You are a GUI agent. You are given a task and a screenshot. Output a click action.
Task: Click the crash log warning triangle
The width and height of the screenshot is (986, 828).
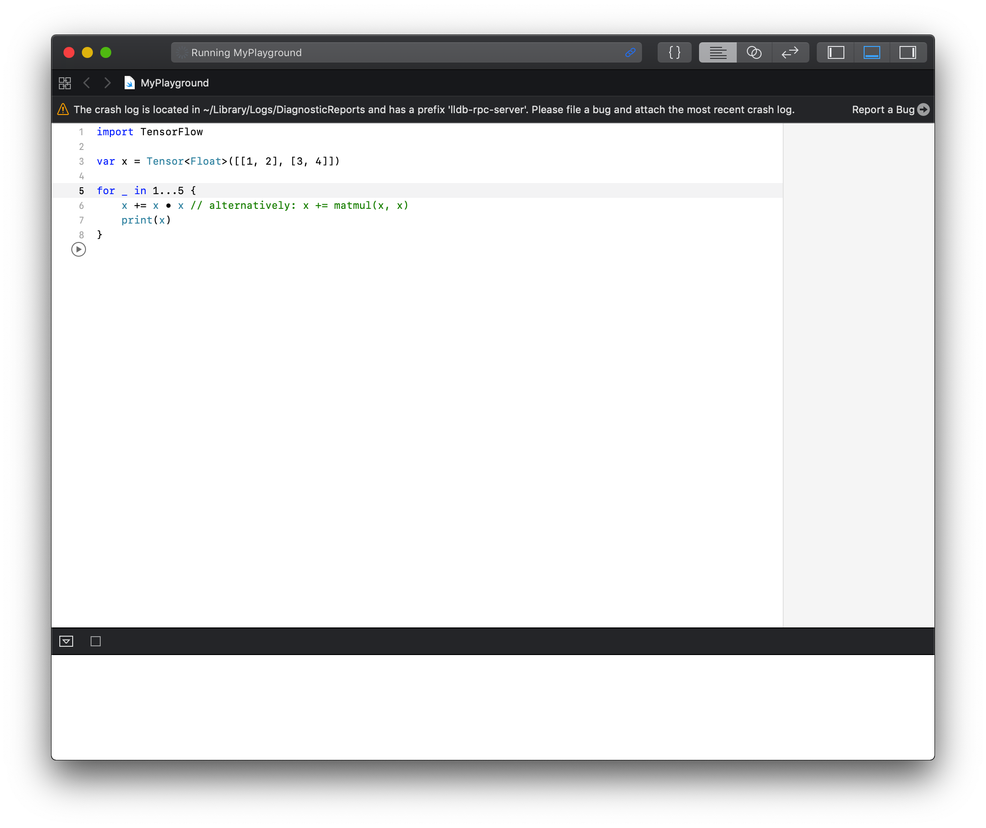coord(63,109)
